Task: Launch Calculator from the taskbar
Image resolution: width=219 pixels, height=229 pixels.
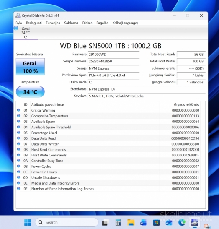Action: click(118, 222)
